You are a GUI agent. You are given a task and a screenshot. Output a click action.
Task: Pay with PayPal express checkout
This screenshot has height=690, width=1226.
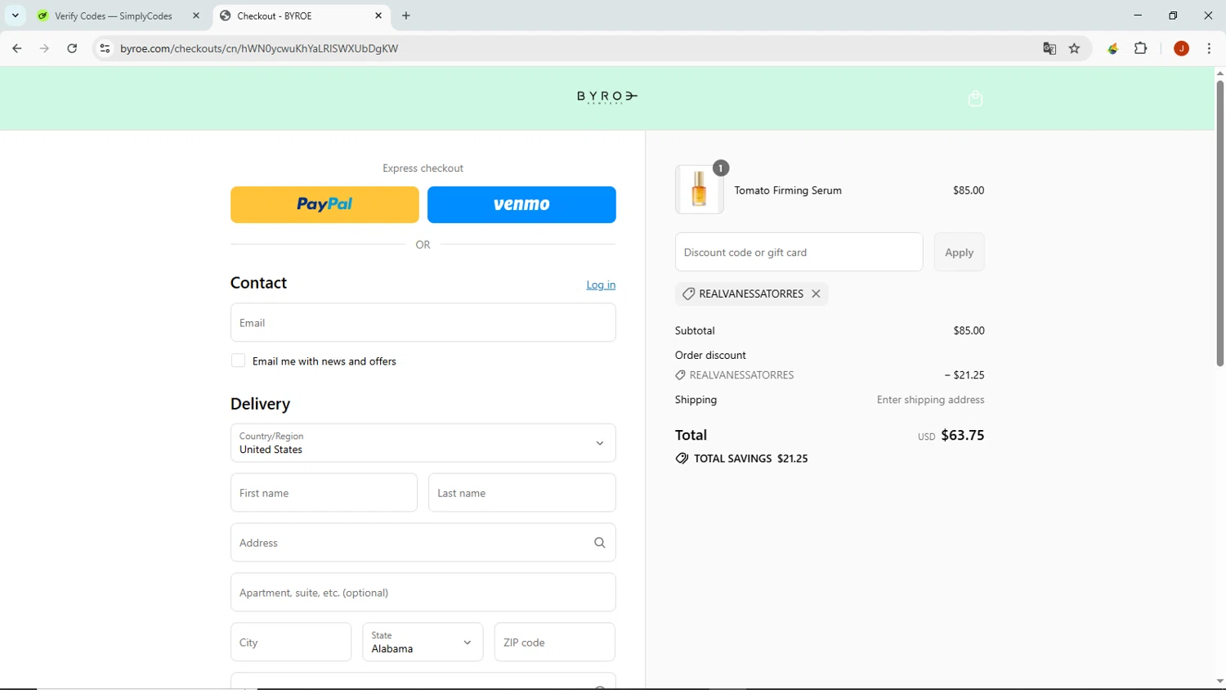click(324, 204)
